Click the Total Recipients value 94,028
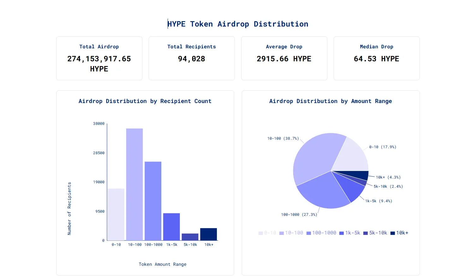 pyautogui.click(x=191, y=58)
